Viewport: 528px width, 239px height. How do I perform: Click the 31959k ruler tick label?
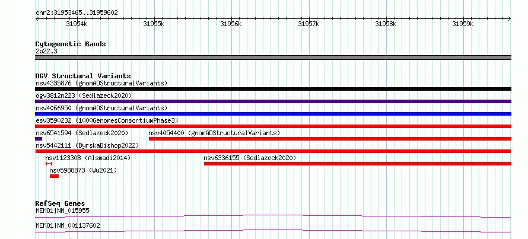point(463,24)
